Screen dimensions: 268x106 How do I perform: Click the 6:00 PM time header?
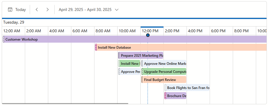tap(221, 31)
